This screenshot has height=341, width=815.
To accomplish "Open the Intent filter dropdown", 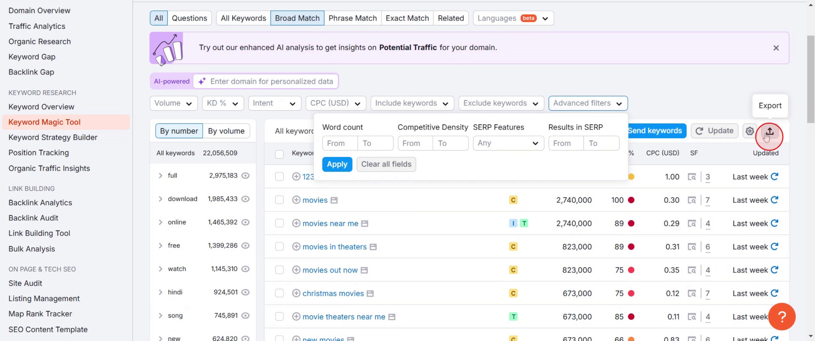I will click(x=274, y=103).
